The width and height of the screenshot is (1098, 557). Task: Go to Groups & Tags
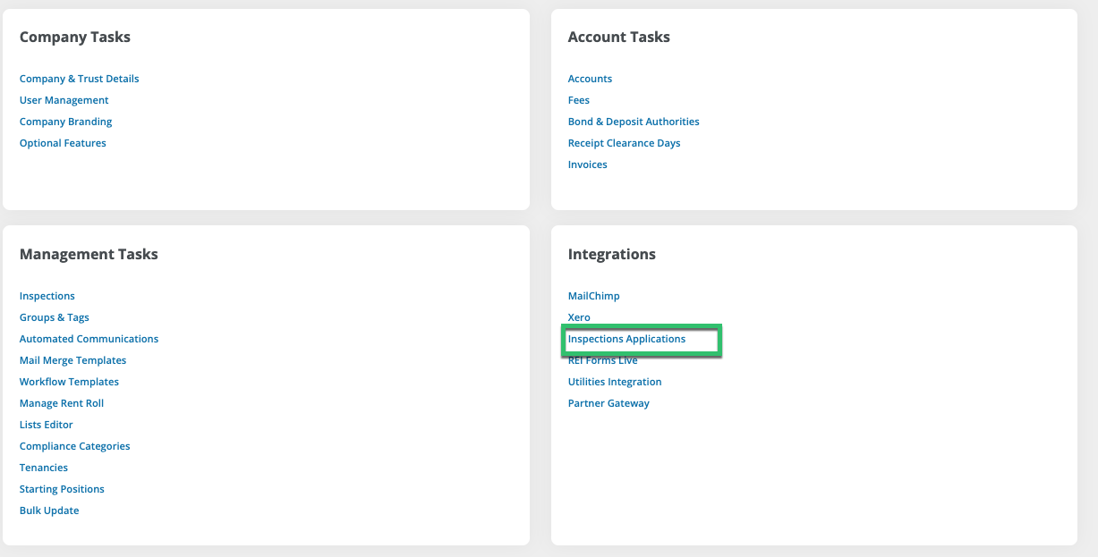coord(55,317)
